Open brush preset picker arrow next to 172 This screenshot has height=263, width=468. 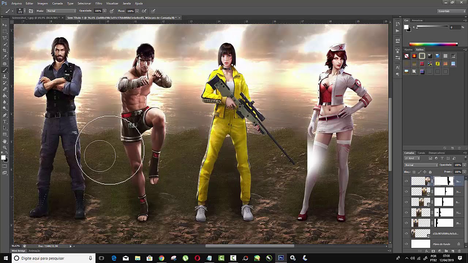tap(25, 11)
